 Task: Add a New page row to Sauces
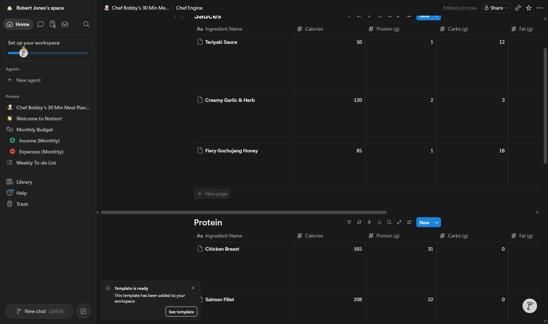(212, 194)
